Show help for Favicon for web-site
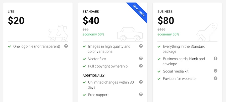Image resolution: width=226 pixels, height=102 pixels. click(215, 78)
